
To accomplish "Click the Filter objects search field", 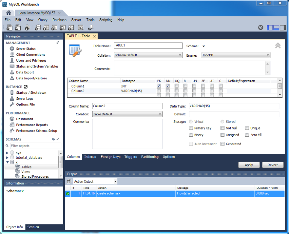I will coord(36,146).
